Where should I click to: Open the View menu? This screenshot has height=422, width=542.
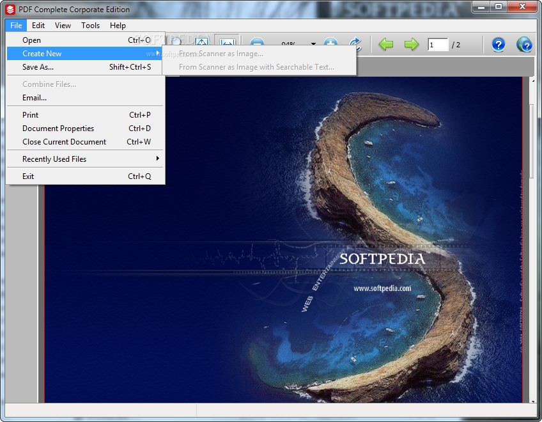[x=63, y=25]
